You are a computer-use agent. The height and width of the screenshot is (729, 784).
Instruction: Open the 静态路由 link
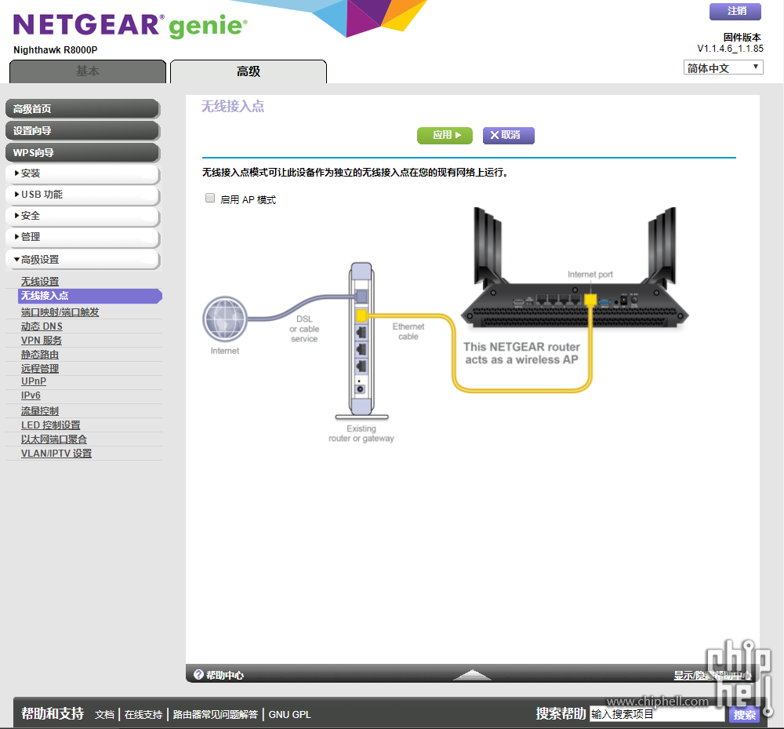click(x=40, y=354)
